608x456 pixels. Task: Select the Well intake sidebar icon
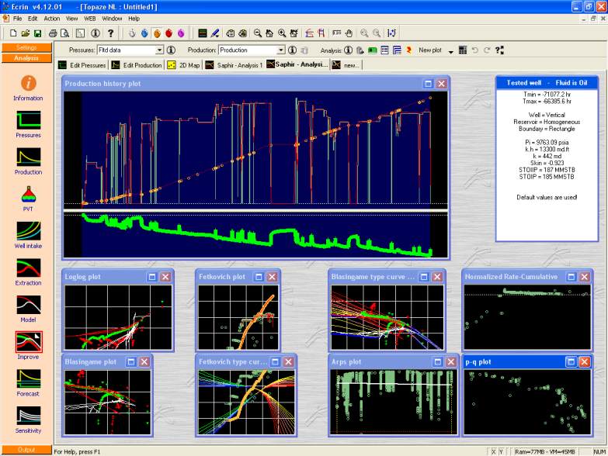click(28, 230)
